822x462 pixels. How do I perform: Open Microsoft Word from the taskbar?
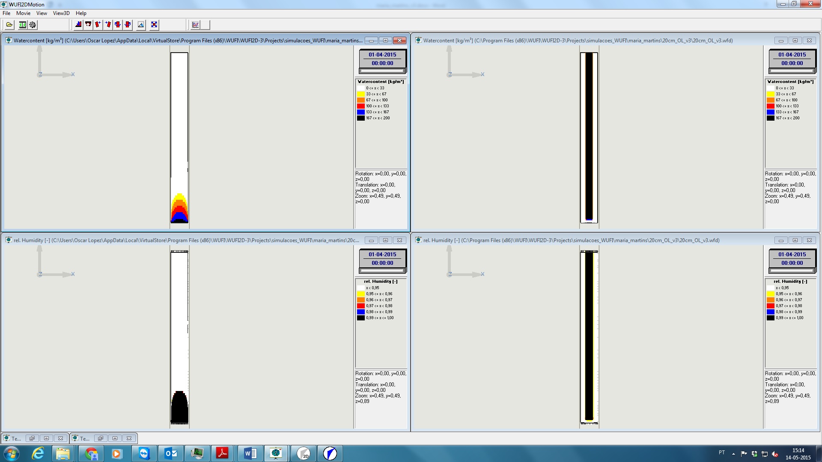(x=250, y=453)
